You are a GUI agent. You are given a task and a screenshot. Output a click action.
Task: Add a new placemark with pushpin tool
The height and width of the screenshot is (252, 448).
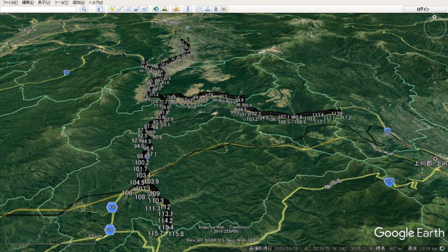pos(112,9)
